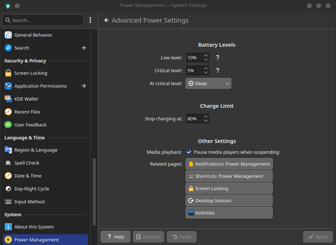
Task: Toggle Pause media players when suspending
Action: tap(189, 152)
